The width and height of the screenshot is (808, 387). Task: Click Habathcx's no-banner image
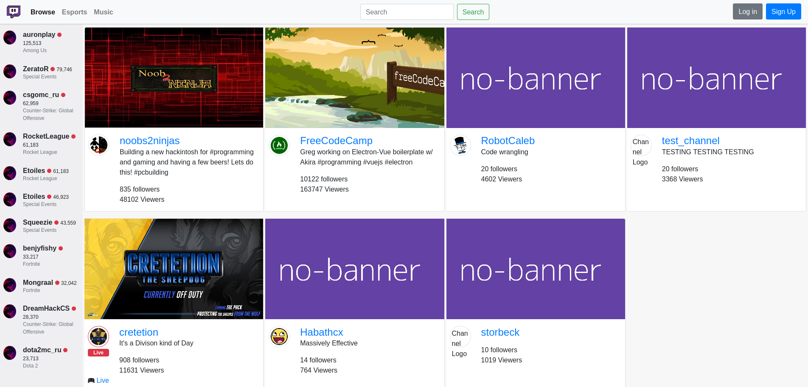coord(355,269)
